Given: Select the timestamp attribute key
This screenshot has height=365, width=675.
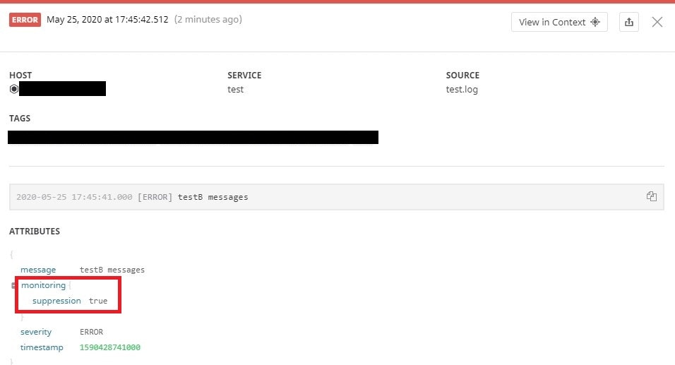Looking at the screenshot, I should click(42, 347).
